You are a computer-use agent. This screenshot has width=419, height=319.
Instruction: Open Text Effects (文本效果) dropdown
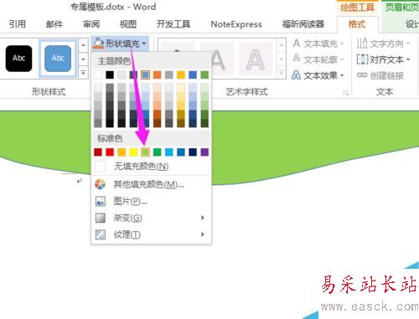[318, 75]
